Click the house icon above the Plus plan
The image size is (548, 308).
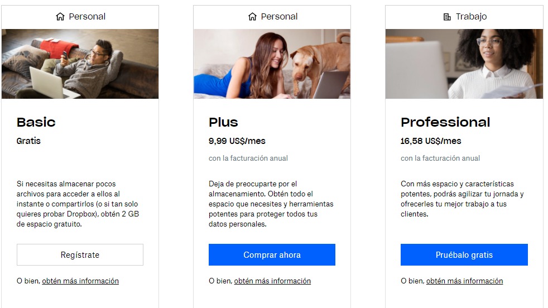(252, 16)
